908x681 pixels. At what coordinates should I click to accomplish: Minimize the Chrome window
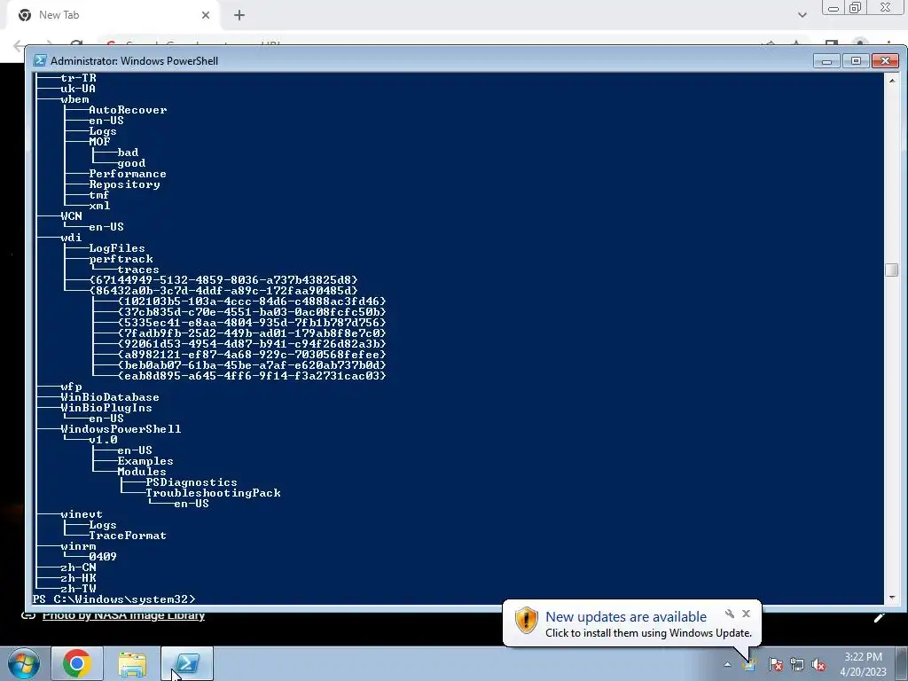834,8
